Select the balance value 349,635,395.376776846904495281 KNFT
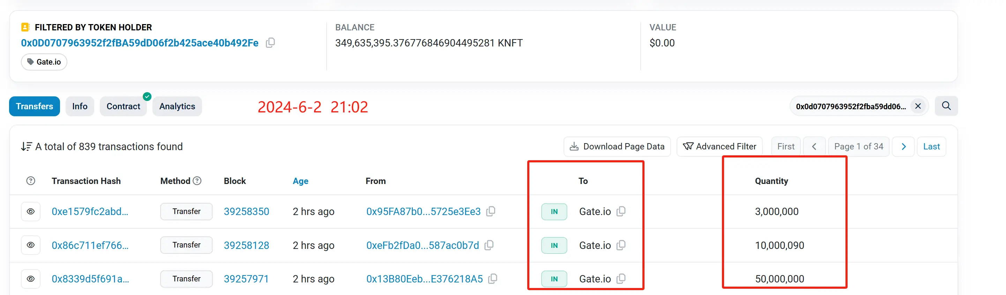The width and height of the screenshot is (1006, 295). (x=429, y=43)
